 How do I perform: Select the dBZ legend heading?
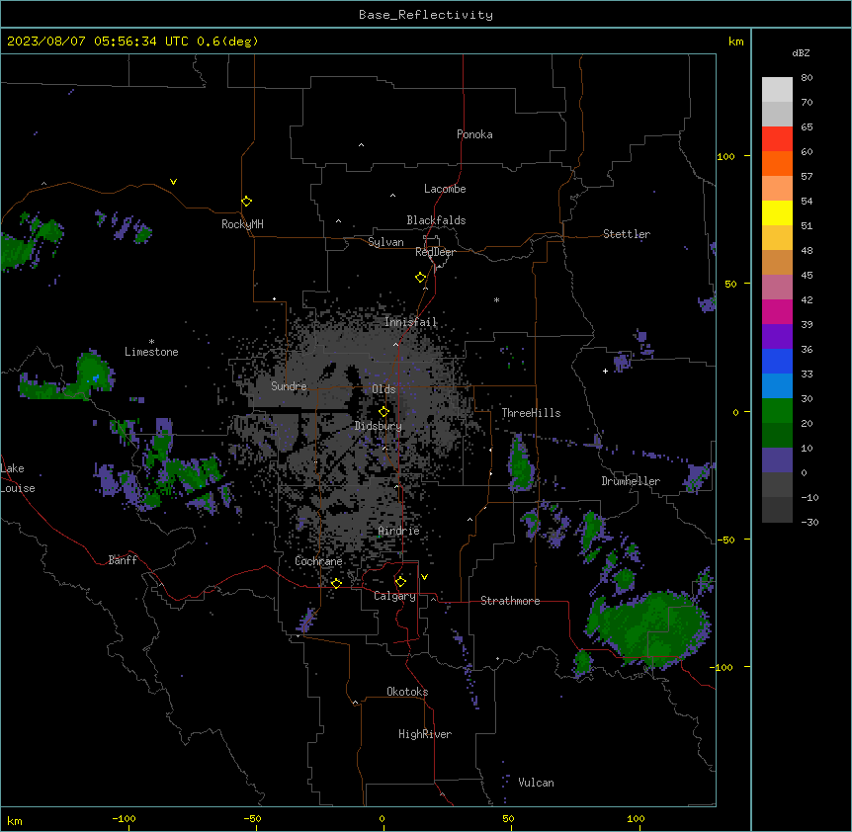point(801,52)
